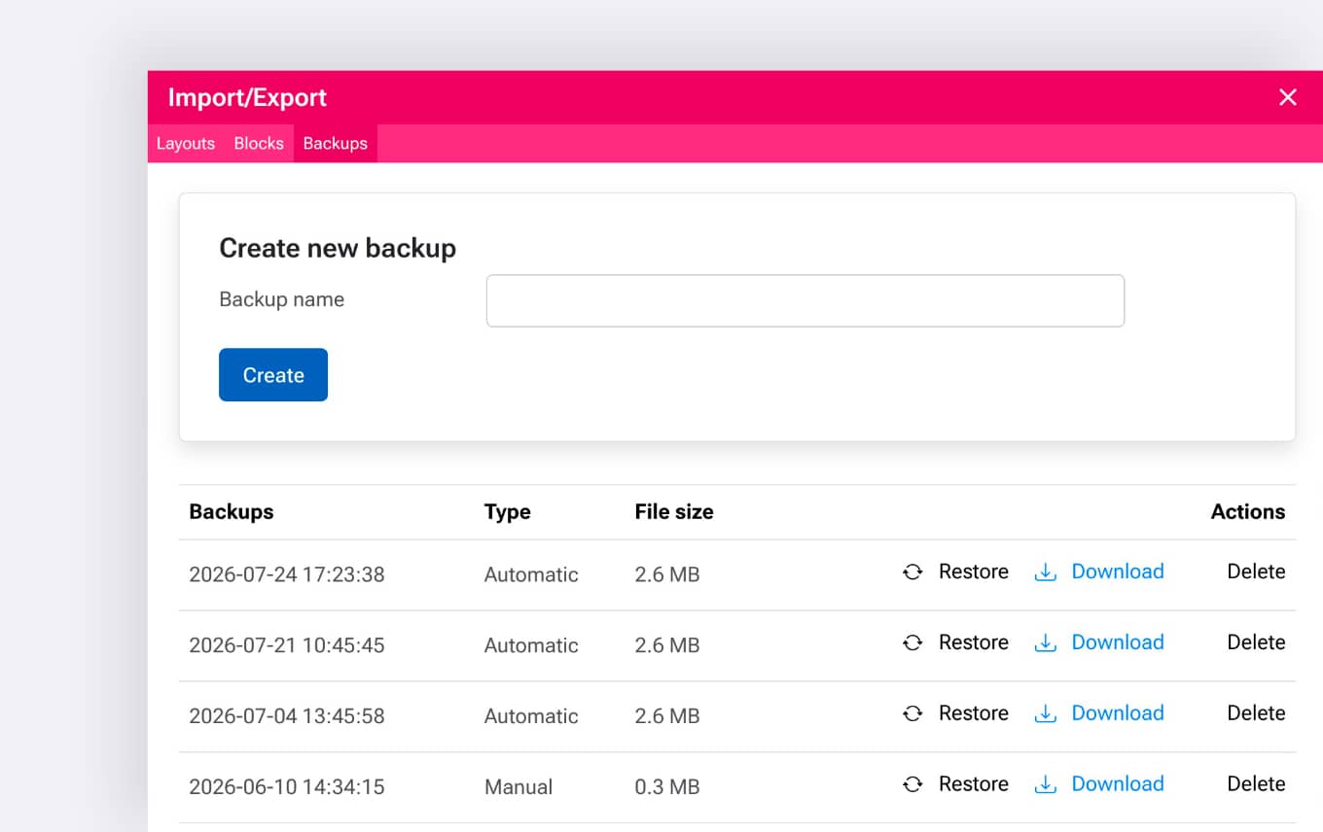Click the 0.3 MB file size cell
Image resolution: width=1323 pixels, height=832 pixels.
667,787
